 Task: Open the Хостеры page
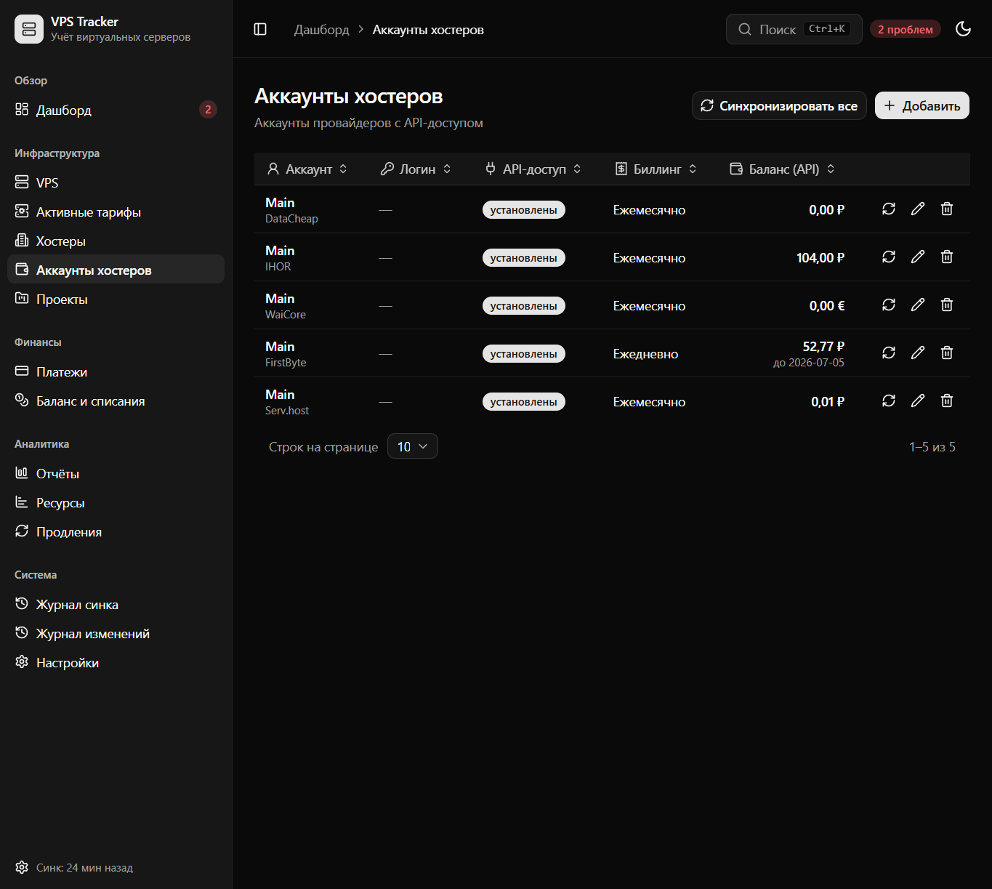(x=116, y=241)
